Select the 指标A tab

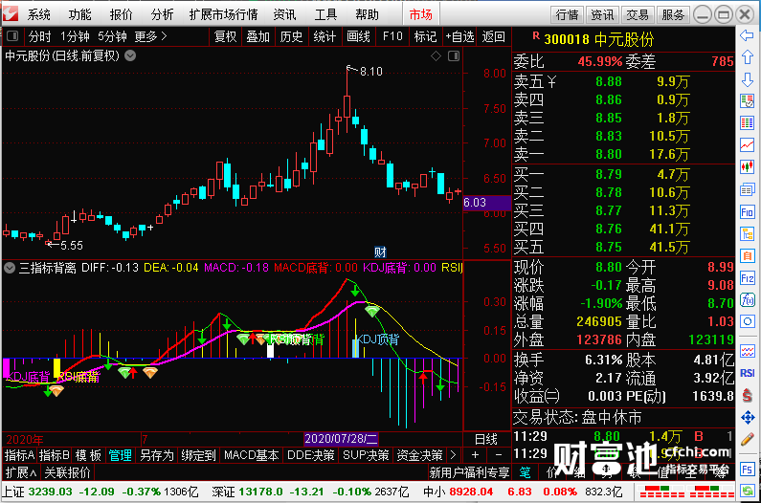click(19, 455)
